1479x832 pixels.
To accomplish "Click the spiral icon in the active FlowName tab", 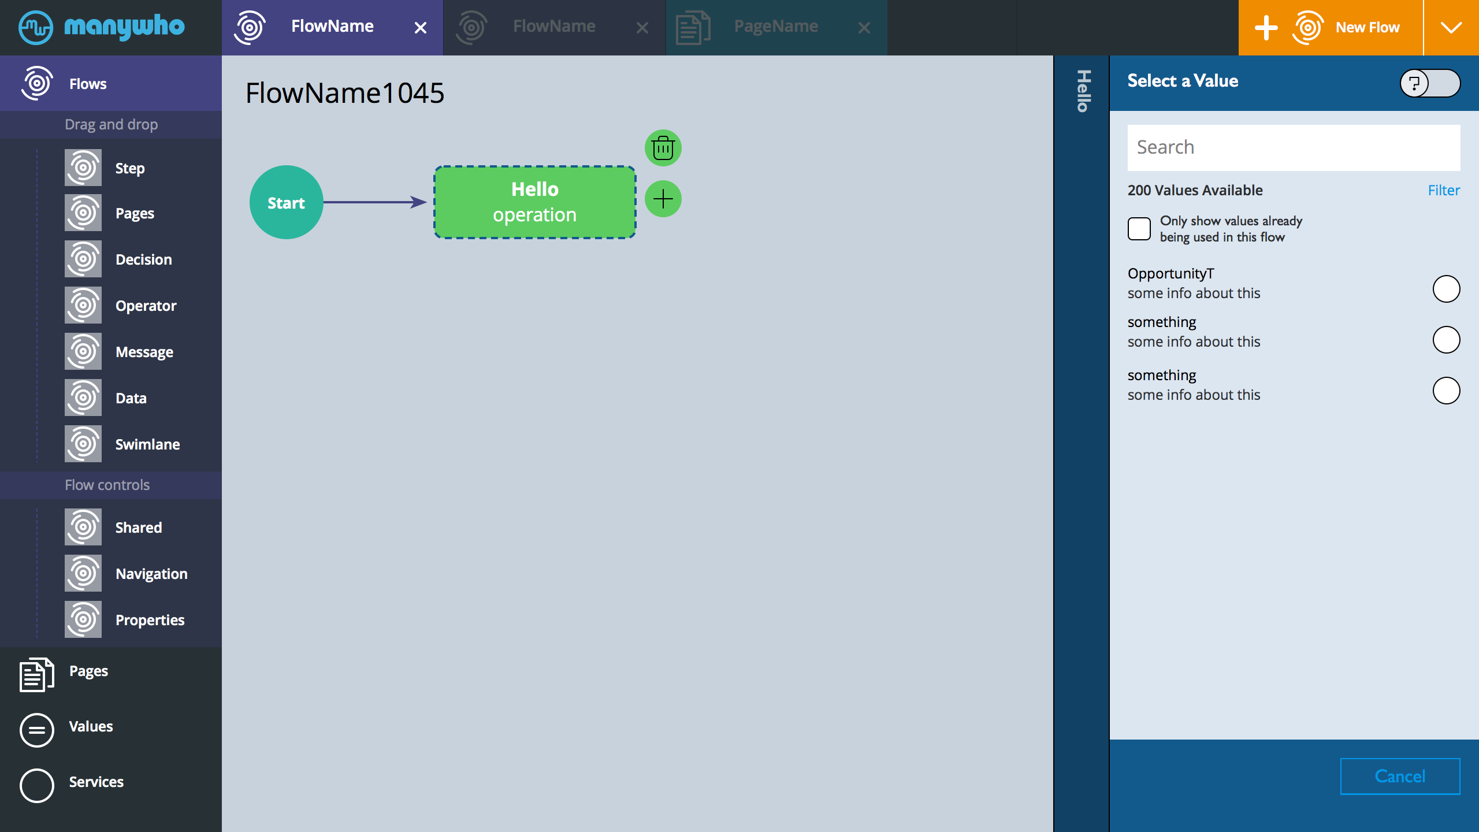I will coord(250,27).
